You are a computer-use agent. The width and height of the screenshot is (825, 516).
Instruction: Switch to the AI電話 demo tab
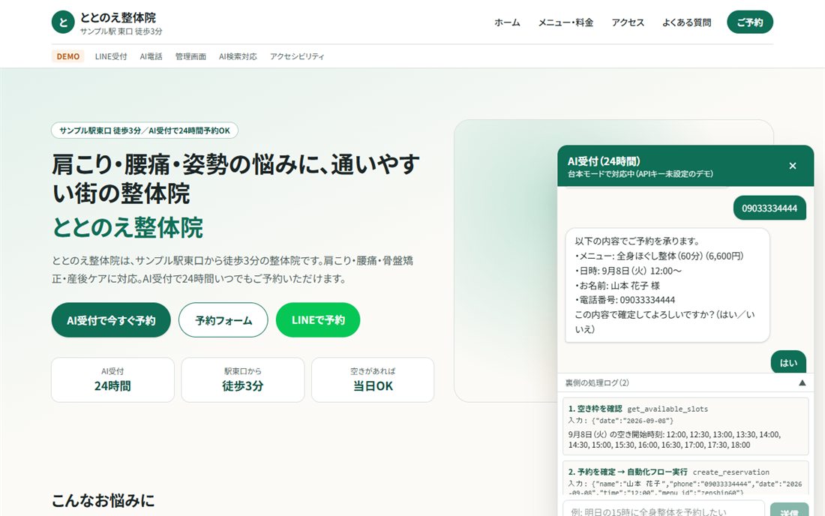pyautogui.click(x=151, y=56)
